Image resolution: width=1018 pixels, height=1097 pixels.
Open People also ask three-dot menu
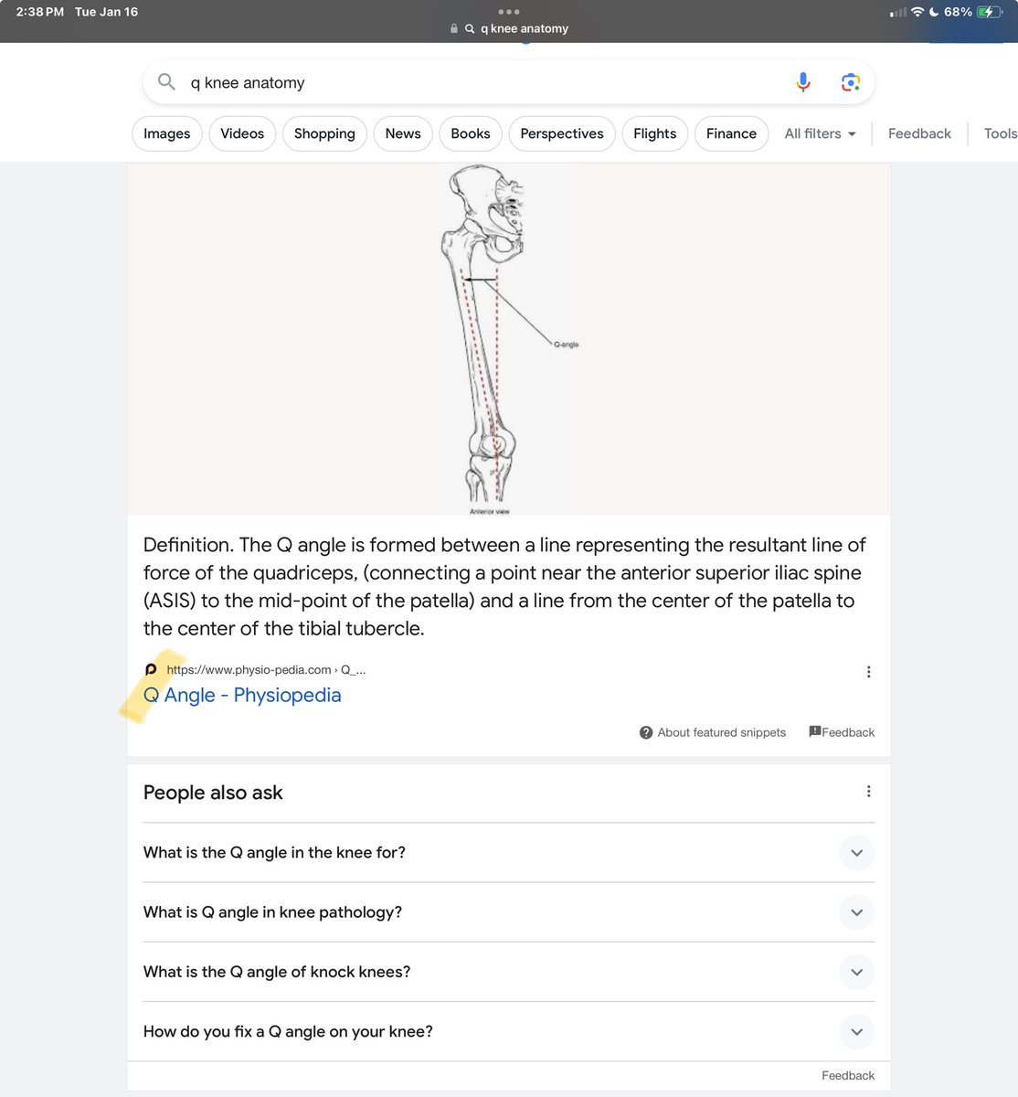[868, 792]
